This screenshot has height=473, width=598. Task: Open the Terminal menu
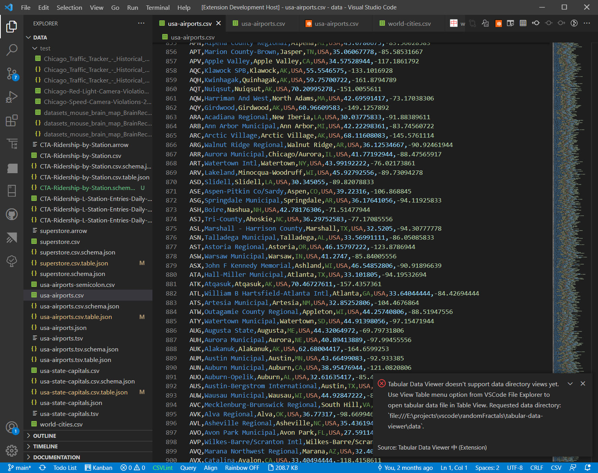coord(158,7)
